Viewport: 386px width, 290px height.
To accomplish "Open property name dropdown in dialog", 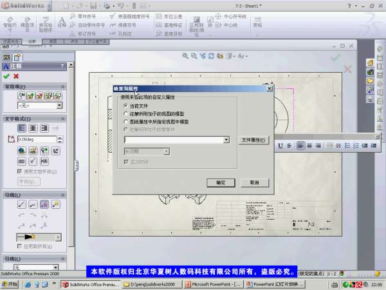I will [x=226, y=140].
